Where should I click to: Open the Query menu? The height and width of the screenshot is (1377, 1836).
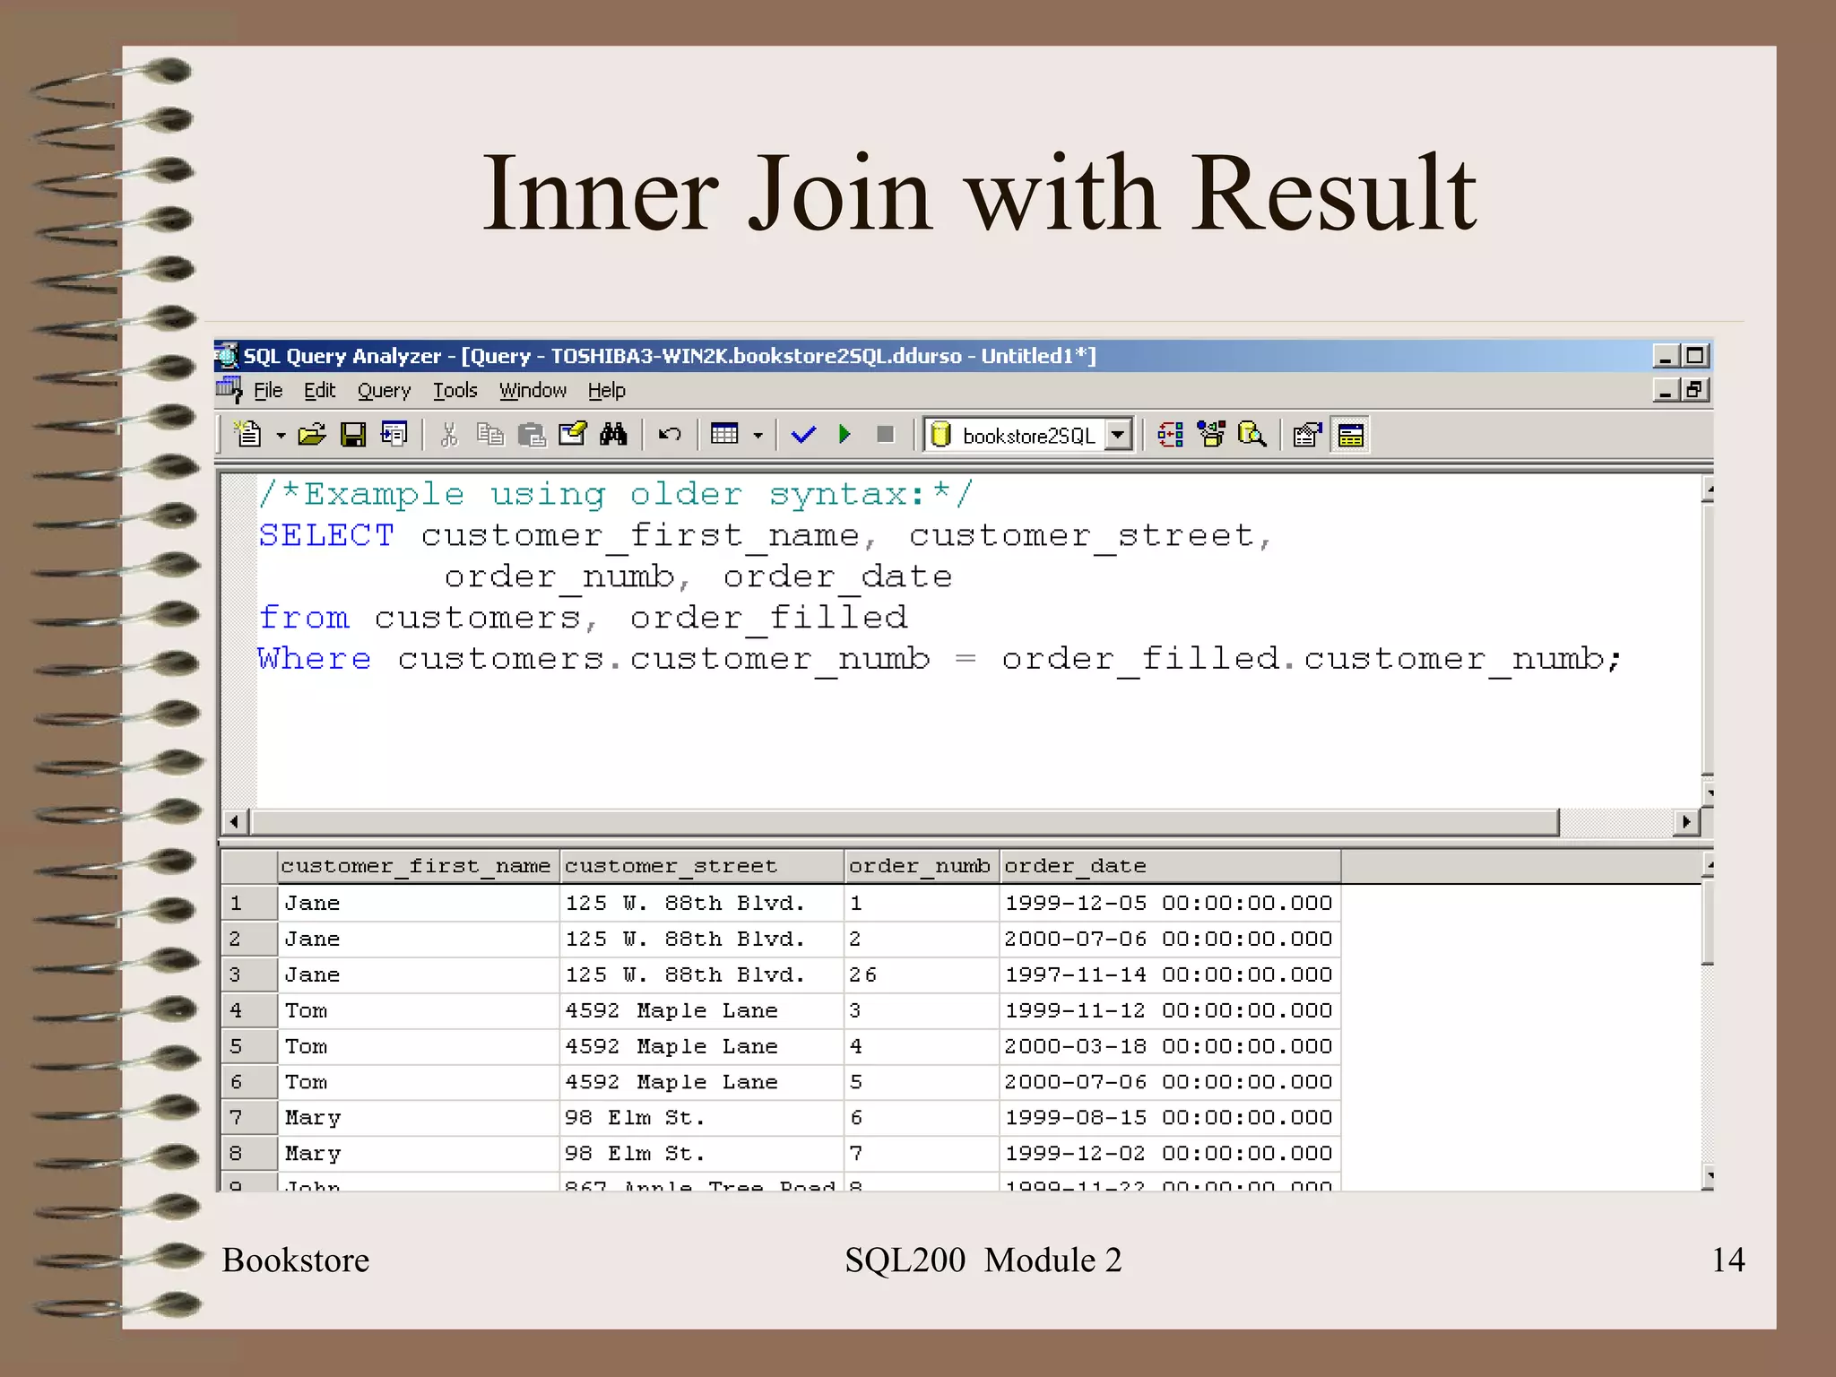coord(384,391)
